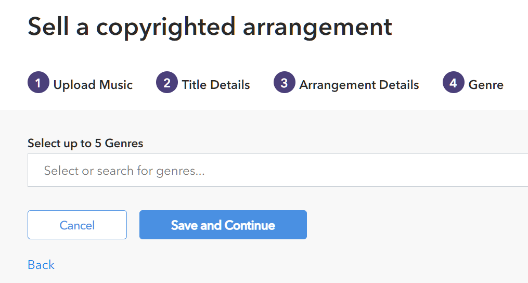Click the word 'Sell' in the heading
Viewport: 528px width, 283px height.
(x=47, y=26)
